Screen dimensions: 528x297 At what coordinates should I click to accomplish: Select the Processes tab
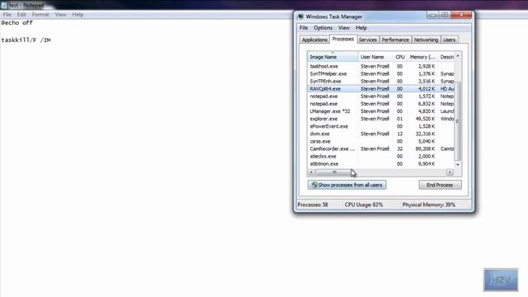(343, 39)
